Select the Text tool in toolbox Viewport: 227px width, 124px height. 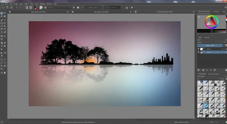5,13
